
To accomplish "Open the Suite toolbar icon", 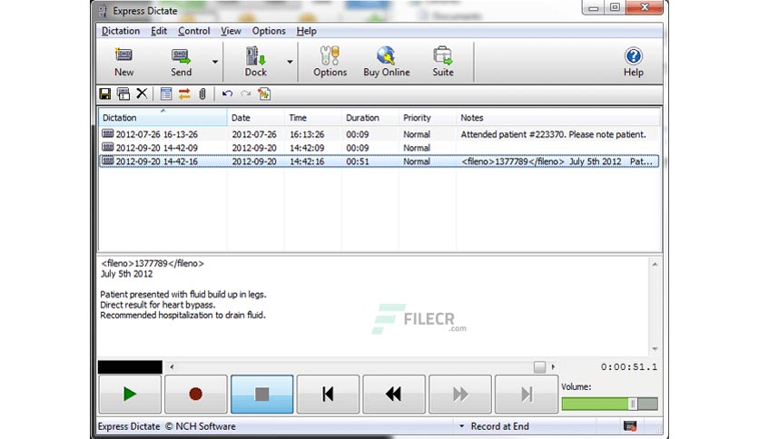I will [x=443, y=62].
